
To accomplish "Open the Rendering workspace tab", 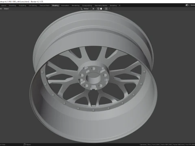I will 76,6.
